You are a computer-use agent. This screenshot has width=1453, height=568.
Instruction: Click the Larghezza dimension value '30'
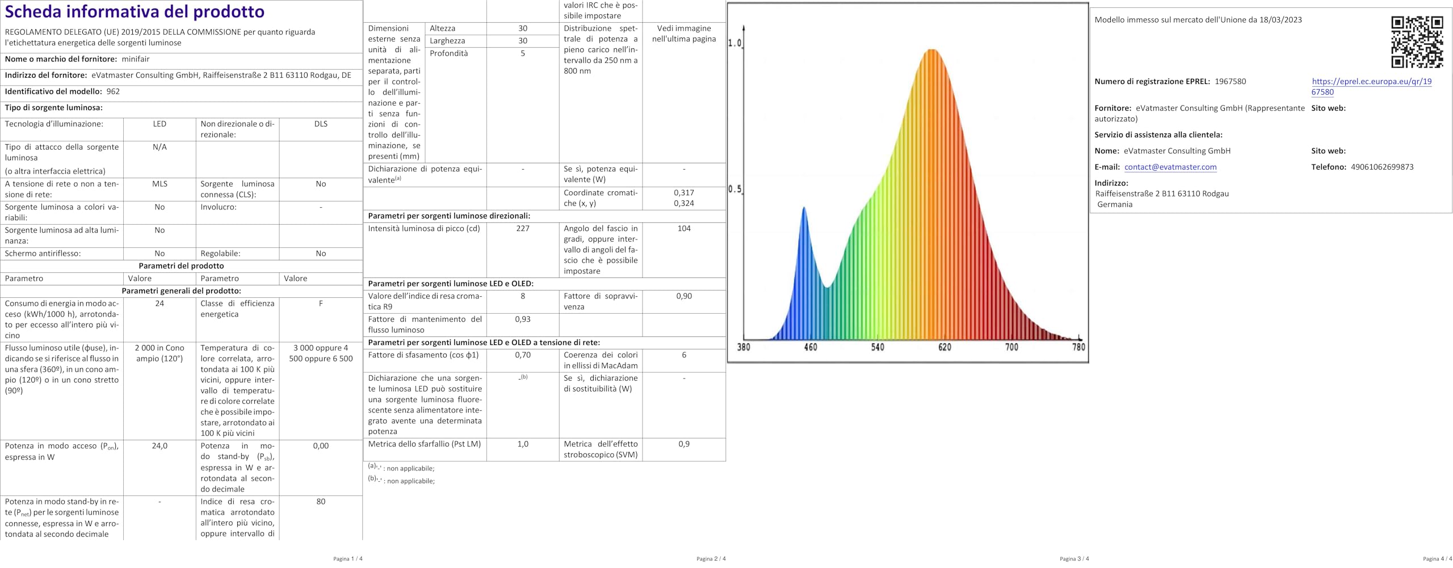523,41
